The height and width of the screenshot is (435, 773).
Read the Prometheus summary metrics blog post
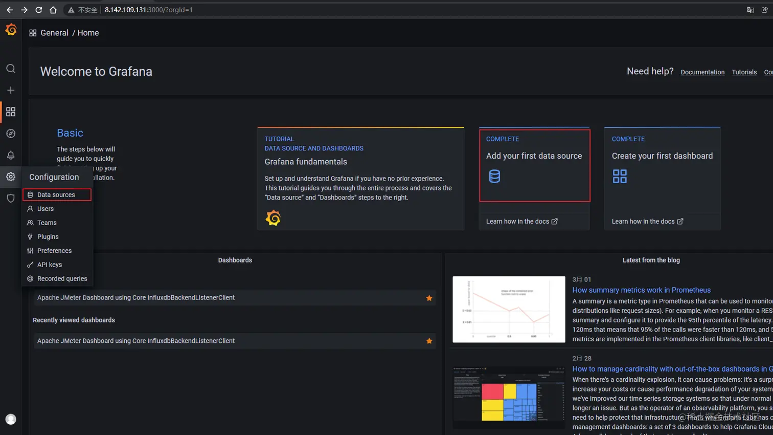642,290
